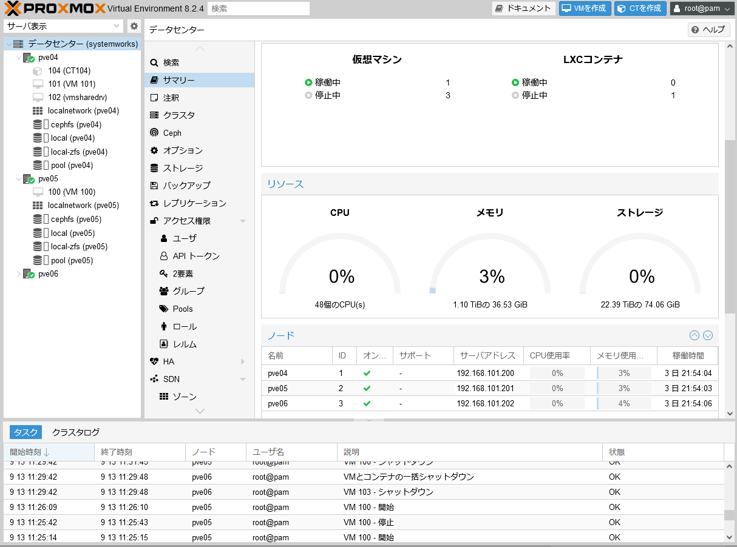Click the ドキュメント button
Screen dimensions: 737x547
(523, 8)
